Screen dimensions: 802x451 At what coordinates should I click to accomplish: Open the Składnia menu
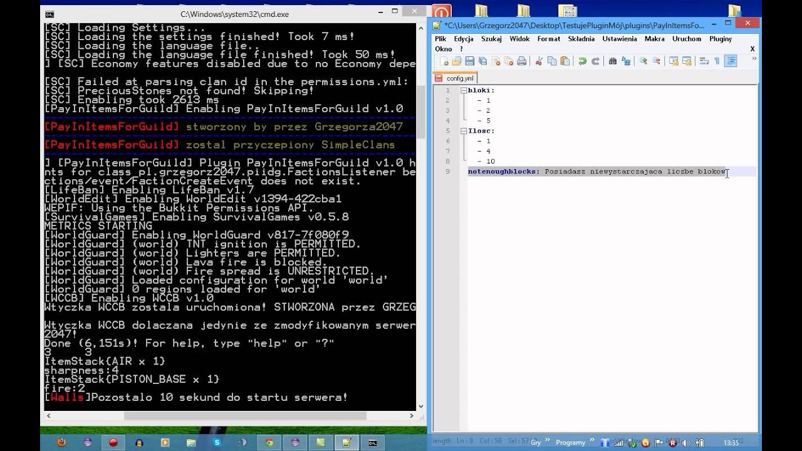[x=581, y=39]
